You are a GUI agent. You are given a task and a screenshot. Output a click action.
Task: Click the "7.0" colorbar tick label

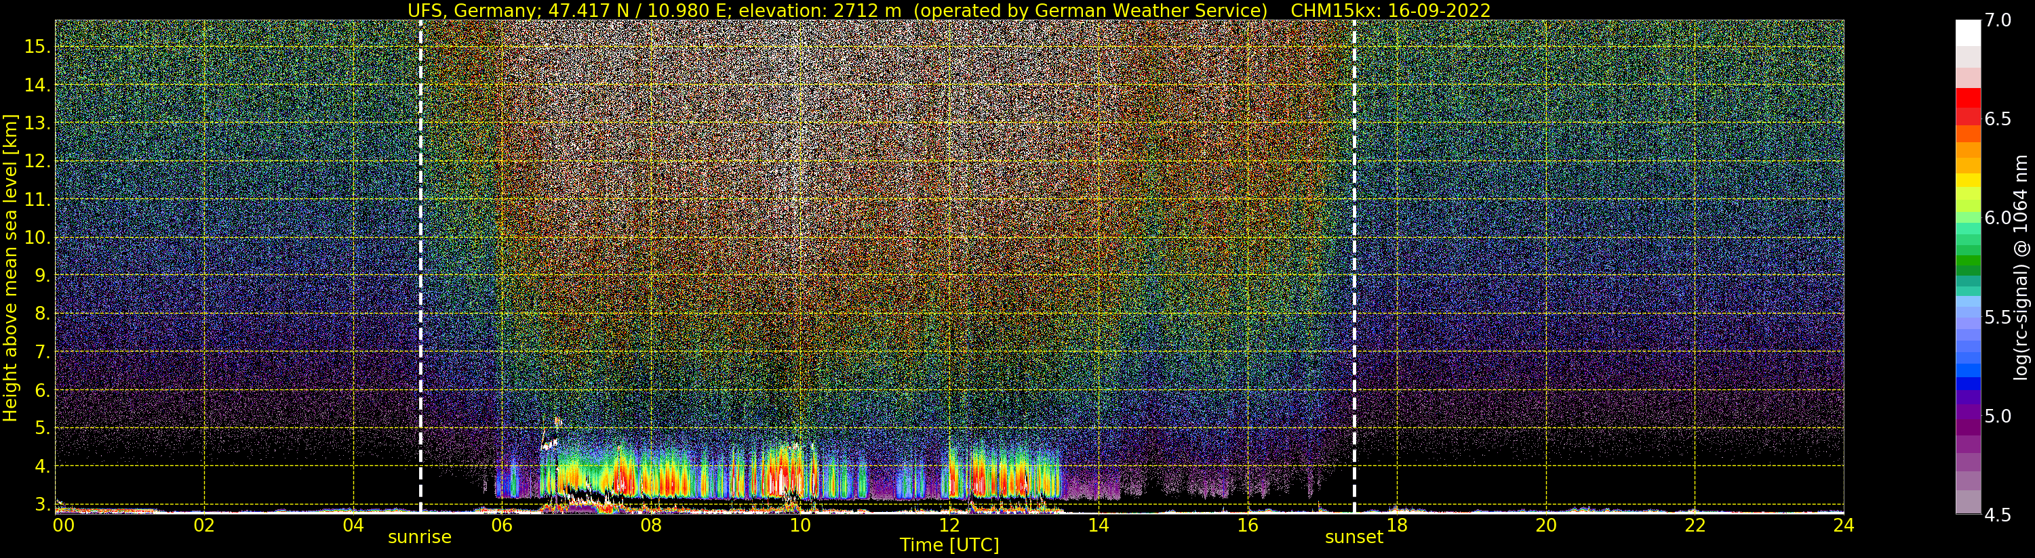coord(1997,20)
